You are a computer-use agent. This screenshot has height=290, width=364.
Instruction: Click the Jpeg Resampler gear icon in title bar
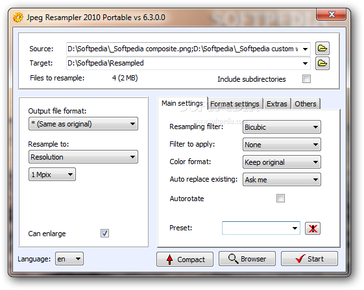pos(18,18)
